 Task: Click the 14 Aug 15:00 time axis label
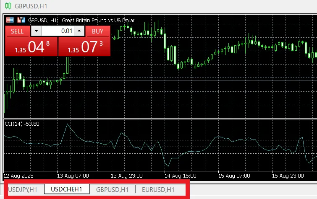[x=181, y=176]
